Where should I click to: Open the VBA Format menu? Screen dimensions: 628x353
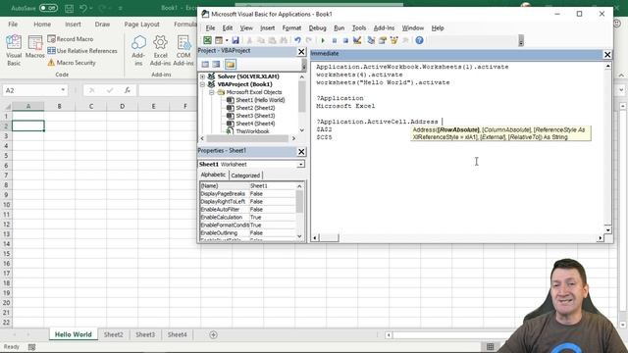[x=291, y=28]
